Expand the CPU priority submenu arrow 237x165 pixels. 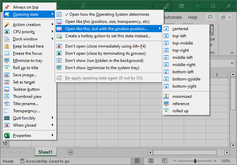(x=53, y=31)
